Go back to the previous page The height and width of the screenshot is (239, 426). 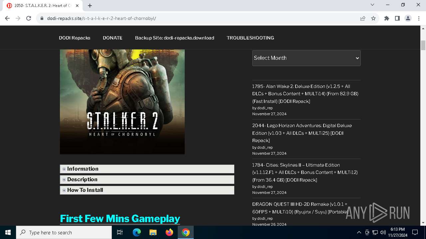coord(7,18)
